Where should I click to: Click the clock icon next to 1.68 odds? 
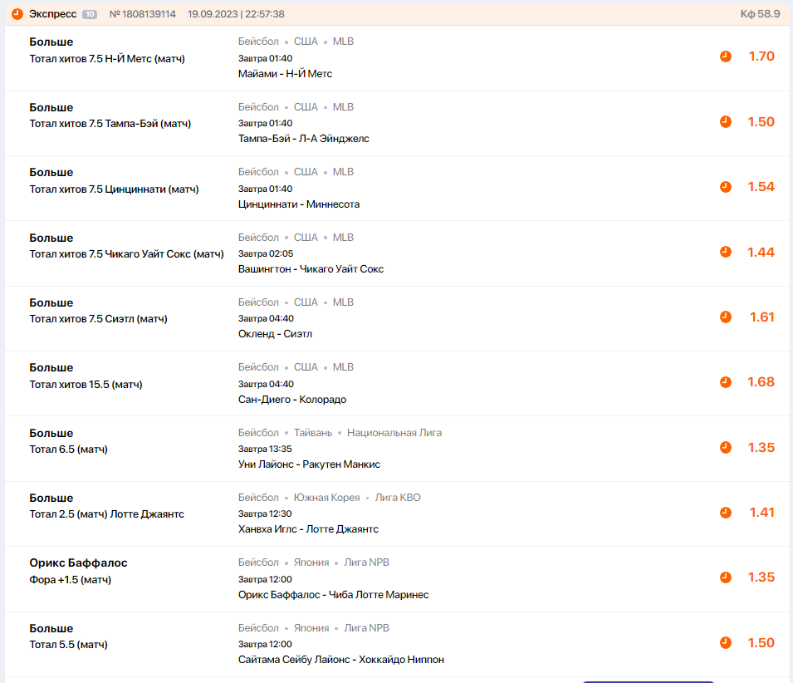coord(725,382)
